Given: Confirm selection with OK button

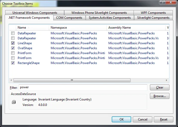Looking at the screenshot, I should click(x=121, y=119).
